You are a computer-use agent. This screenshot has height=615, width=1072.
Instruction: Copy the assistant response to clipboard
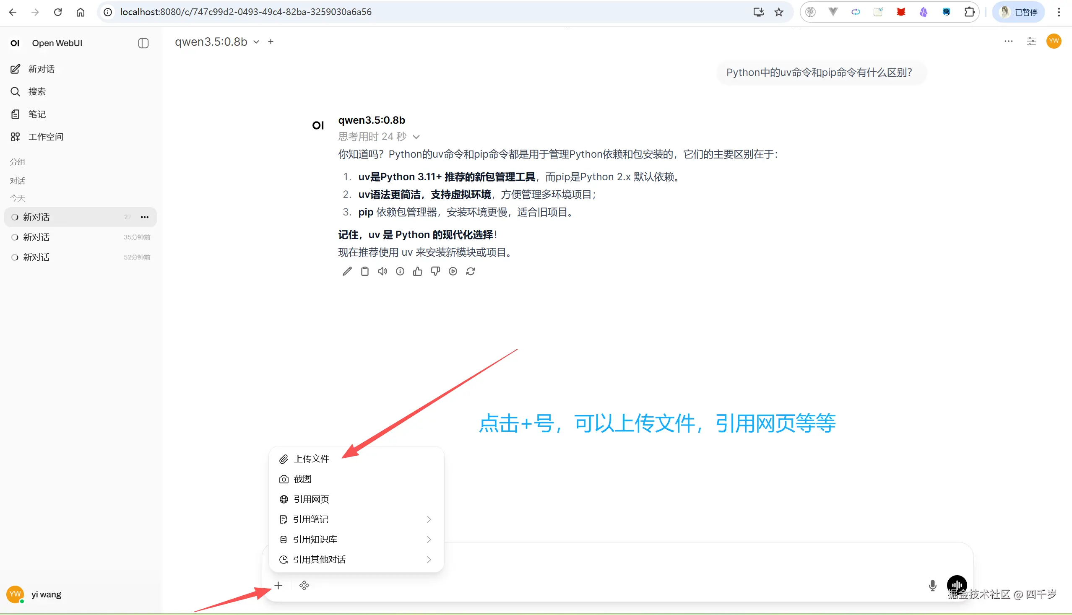(364, 271)
